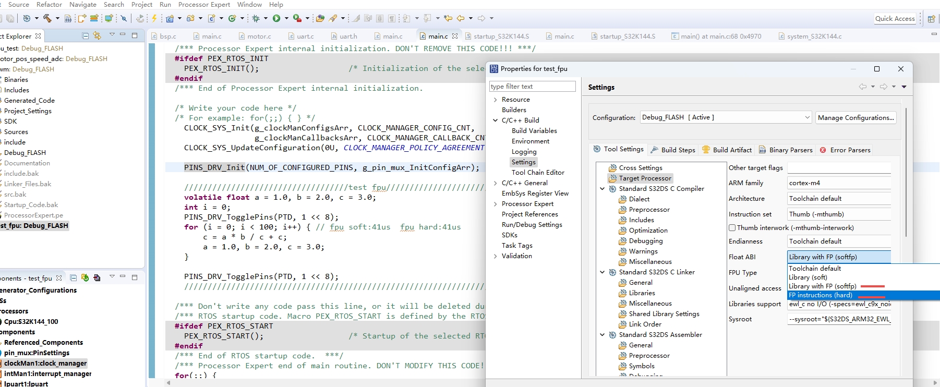Click the Open Perspective icon beside Quick Access

(931, 19)
